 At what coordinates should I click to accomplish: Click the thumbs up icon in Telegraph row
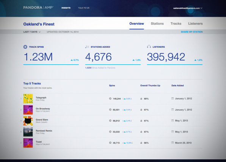141,98
